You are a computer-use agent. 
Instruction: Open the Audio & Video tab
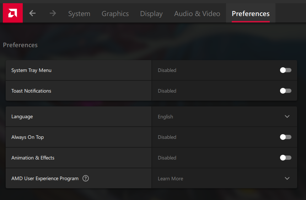pos(197,14)
